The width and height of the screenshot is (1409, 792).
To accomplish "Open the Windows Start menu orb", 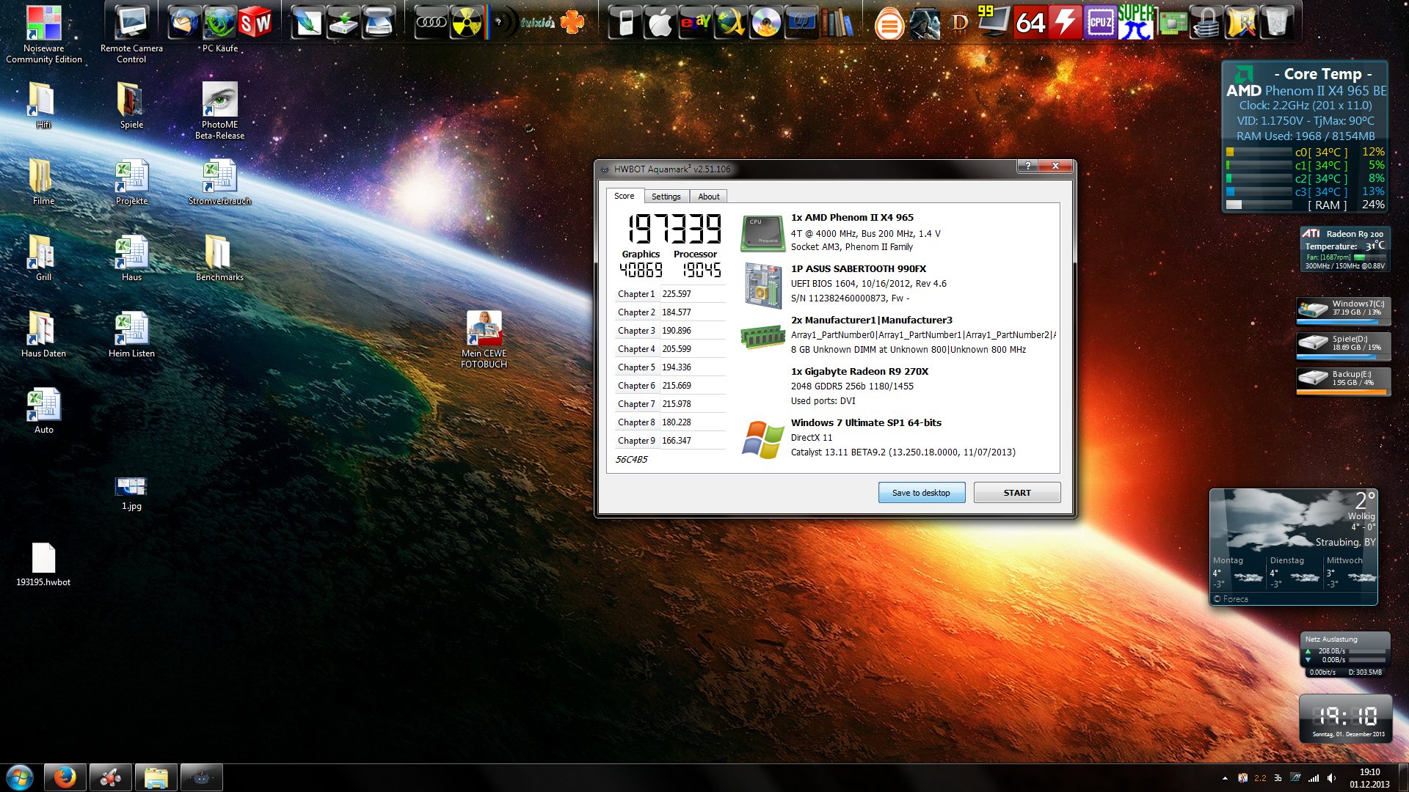I will pos(20,777).
